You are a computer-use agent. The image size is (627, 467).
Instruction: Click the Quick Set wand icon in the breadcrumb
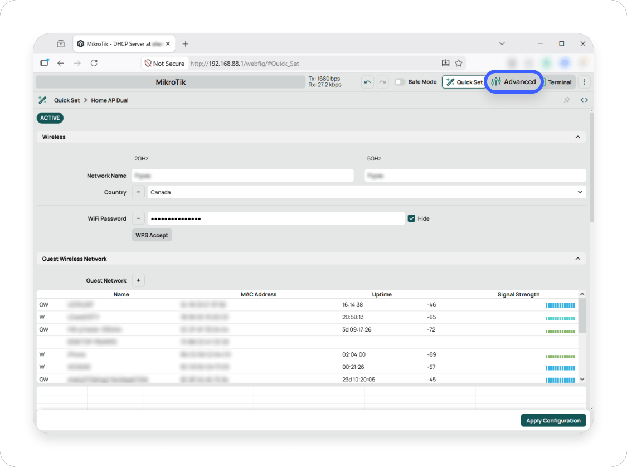pyautogui.click(x=42, y=100)
